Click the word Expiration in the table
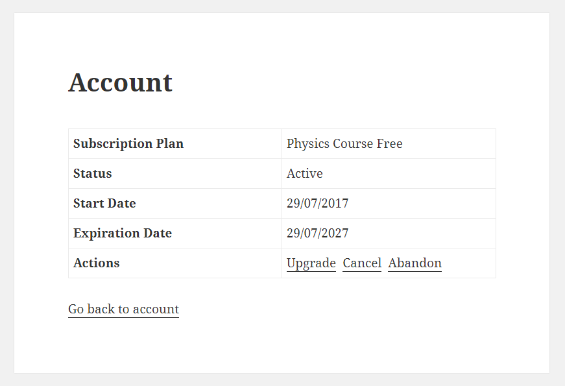This screenshot has height=386, width=565. pos(106,233)
